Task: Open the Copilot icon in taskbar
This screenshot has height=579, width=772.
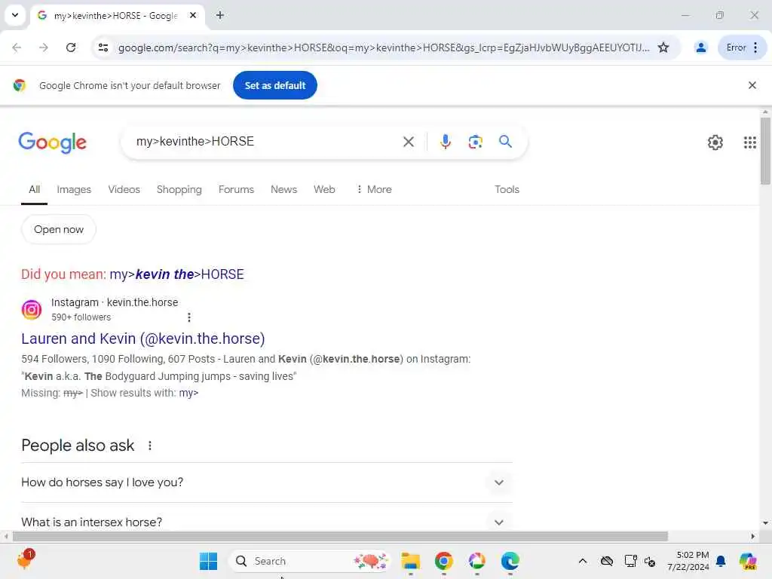Action: pos(747,561)
